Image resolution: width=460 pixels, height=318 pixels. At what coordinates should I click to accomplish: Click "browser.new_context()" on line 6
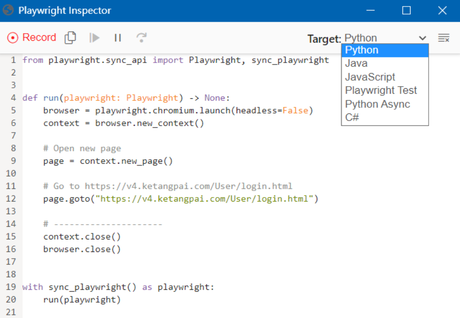149,123
